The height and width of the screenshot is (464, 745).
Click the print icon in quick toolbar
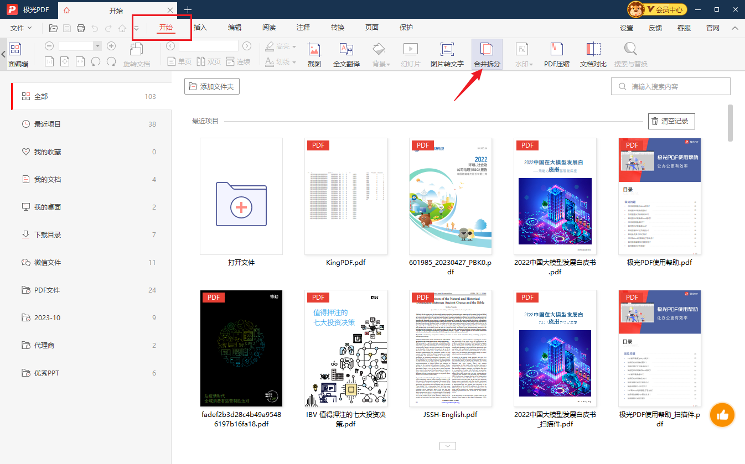pyautogui.click(x=81, y=28)
